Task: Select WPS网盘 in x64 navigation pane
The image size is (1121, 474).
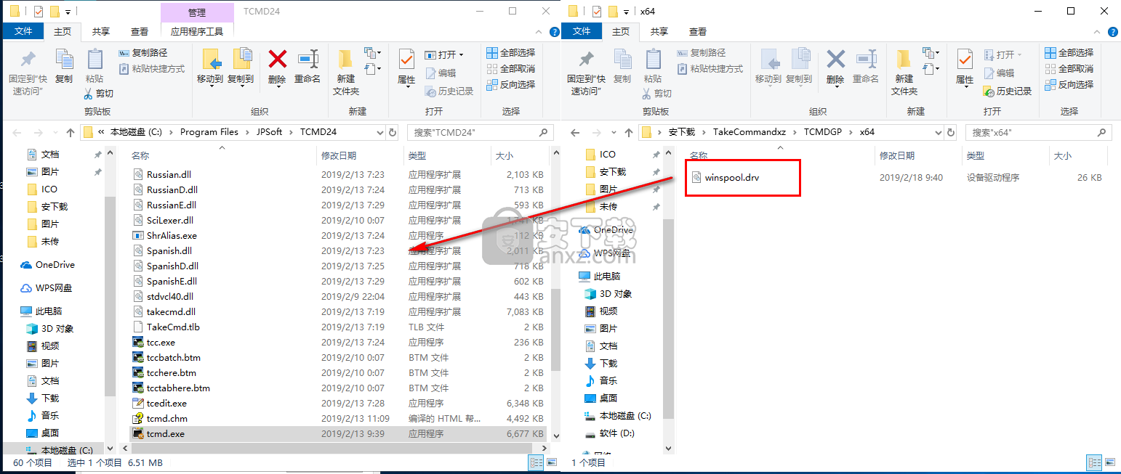Action: [606, 253]
